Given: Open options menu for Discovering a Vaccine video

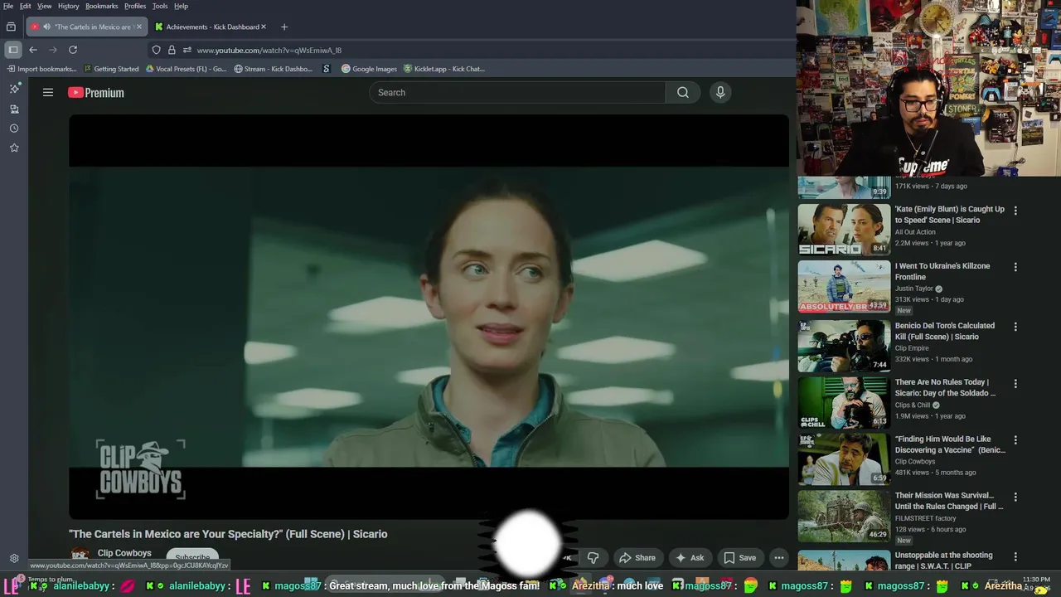Looking at the screenshot, I should click(x=1015, y=440).
